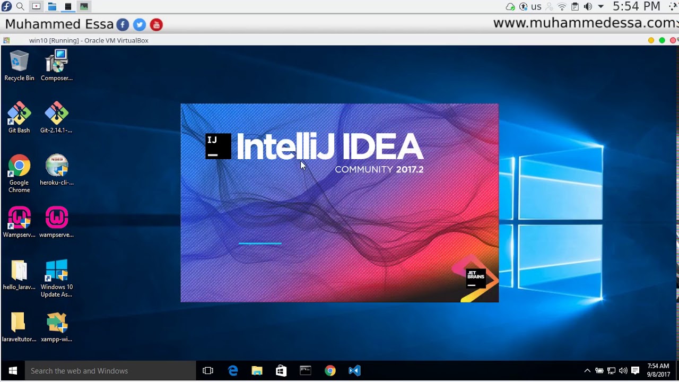Select the hello_larav... folder

19,275
